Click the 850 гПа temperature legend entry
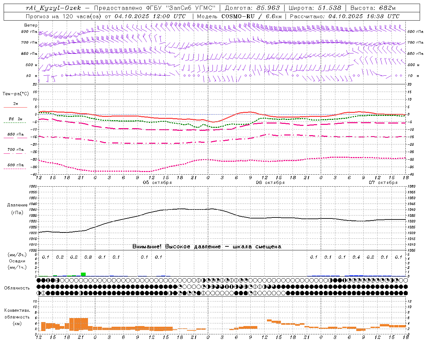 coord(15,134)
